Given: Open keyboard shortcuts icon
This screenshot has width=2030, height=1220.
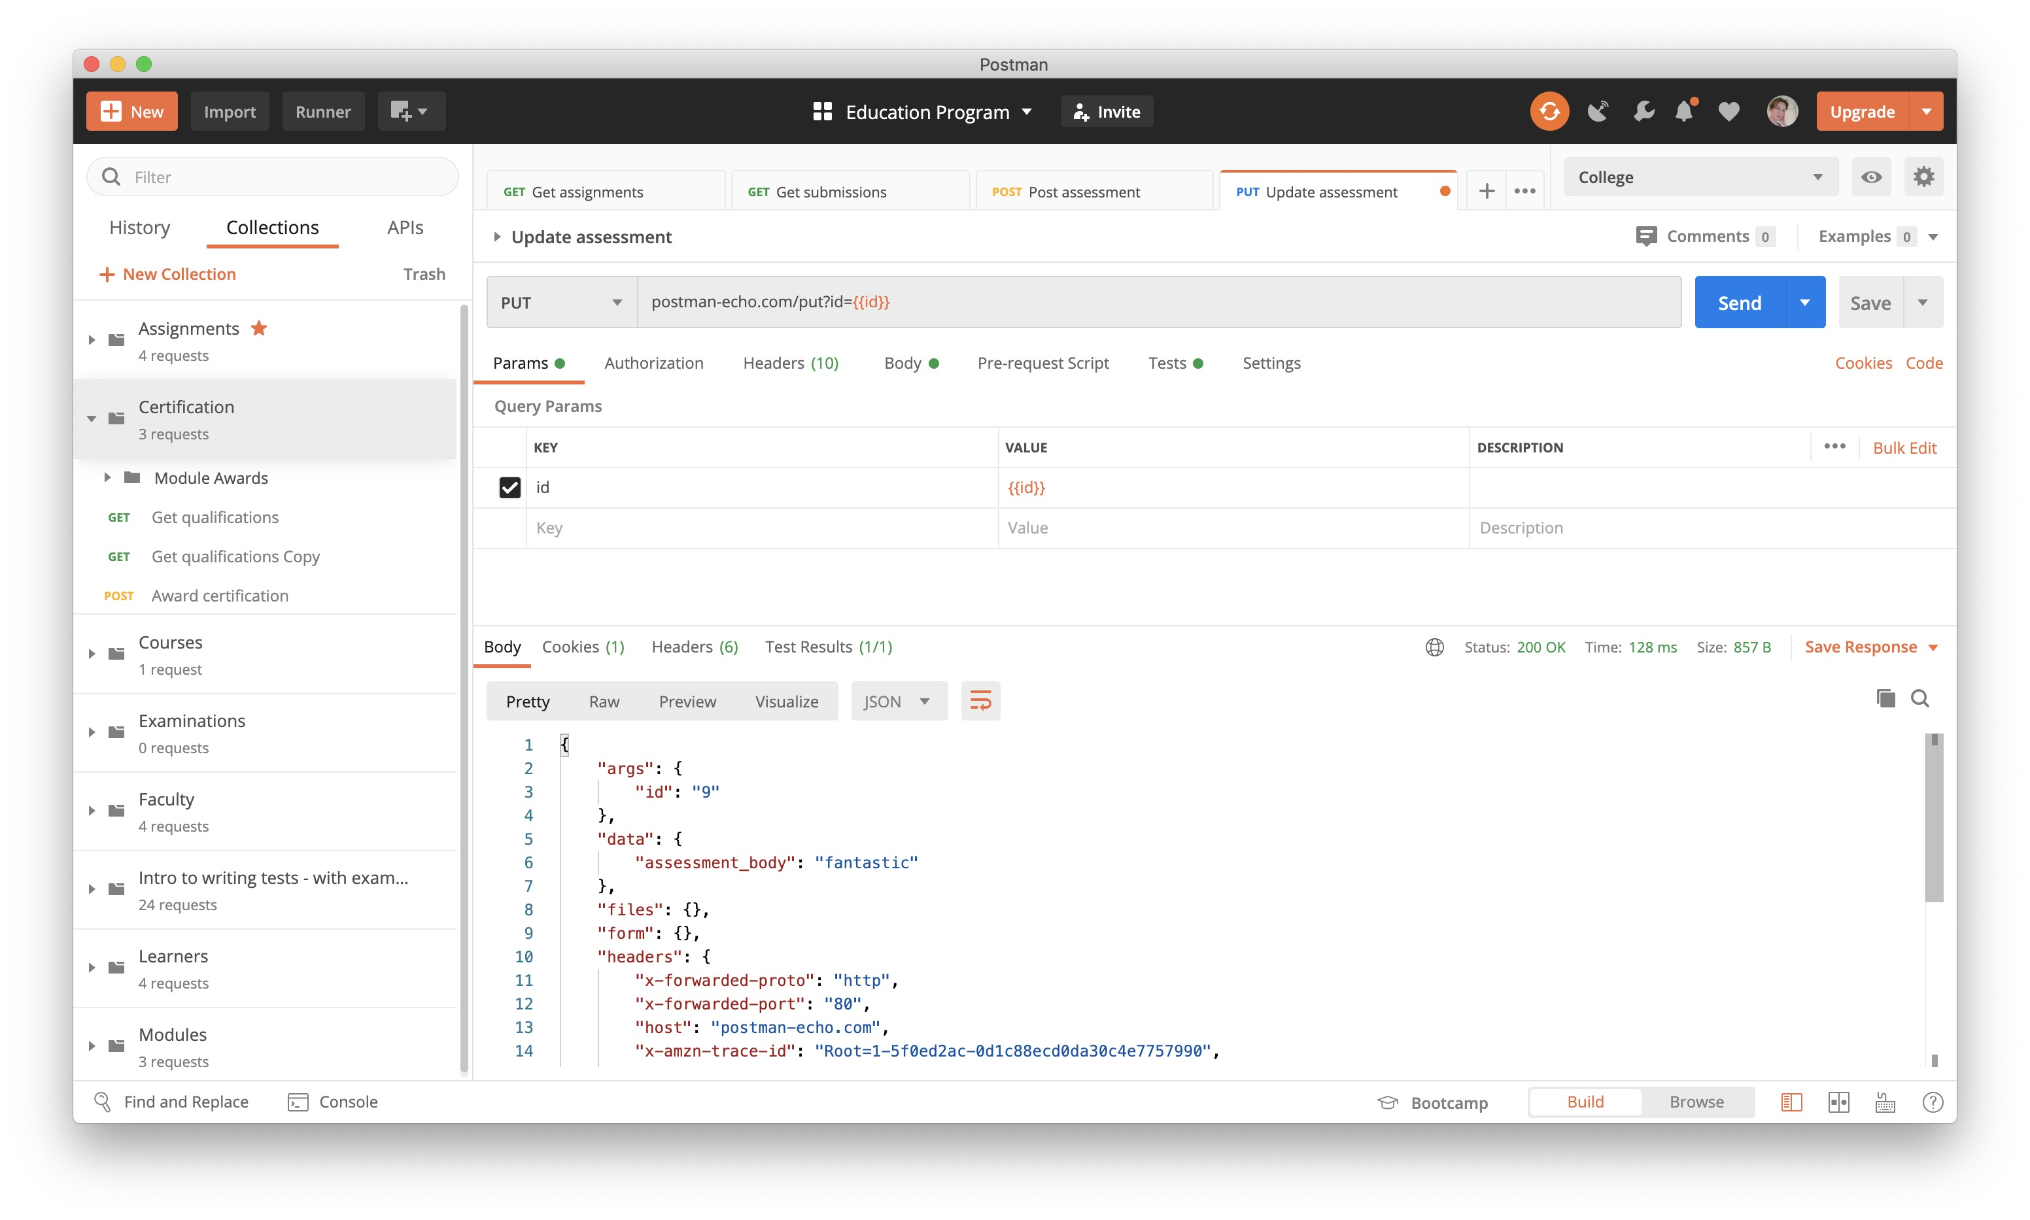Looking at the screenshot, I should pos(1885,1102).
